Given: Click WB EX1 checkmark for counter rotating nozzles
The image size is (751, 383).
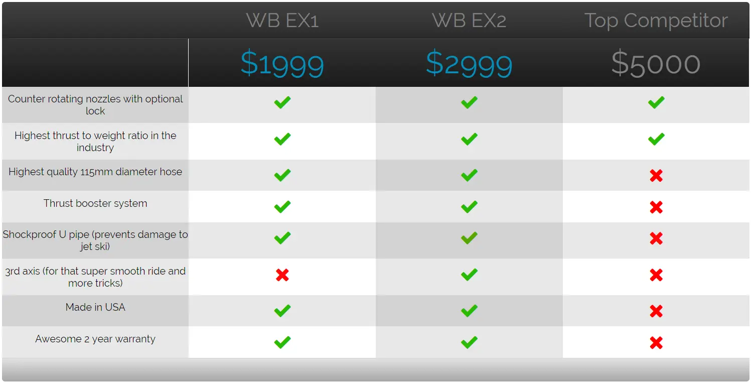Looking at the screenshot, I should [282, 102].
